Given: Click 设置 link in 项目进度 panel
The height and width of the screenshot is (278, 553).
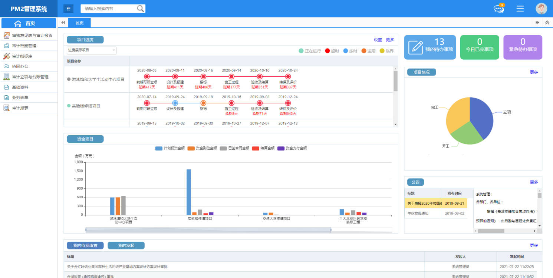Looking at the screenshot, I should tap(378, 40).
